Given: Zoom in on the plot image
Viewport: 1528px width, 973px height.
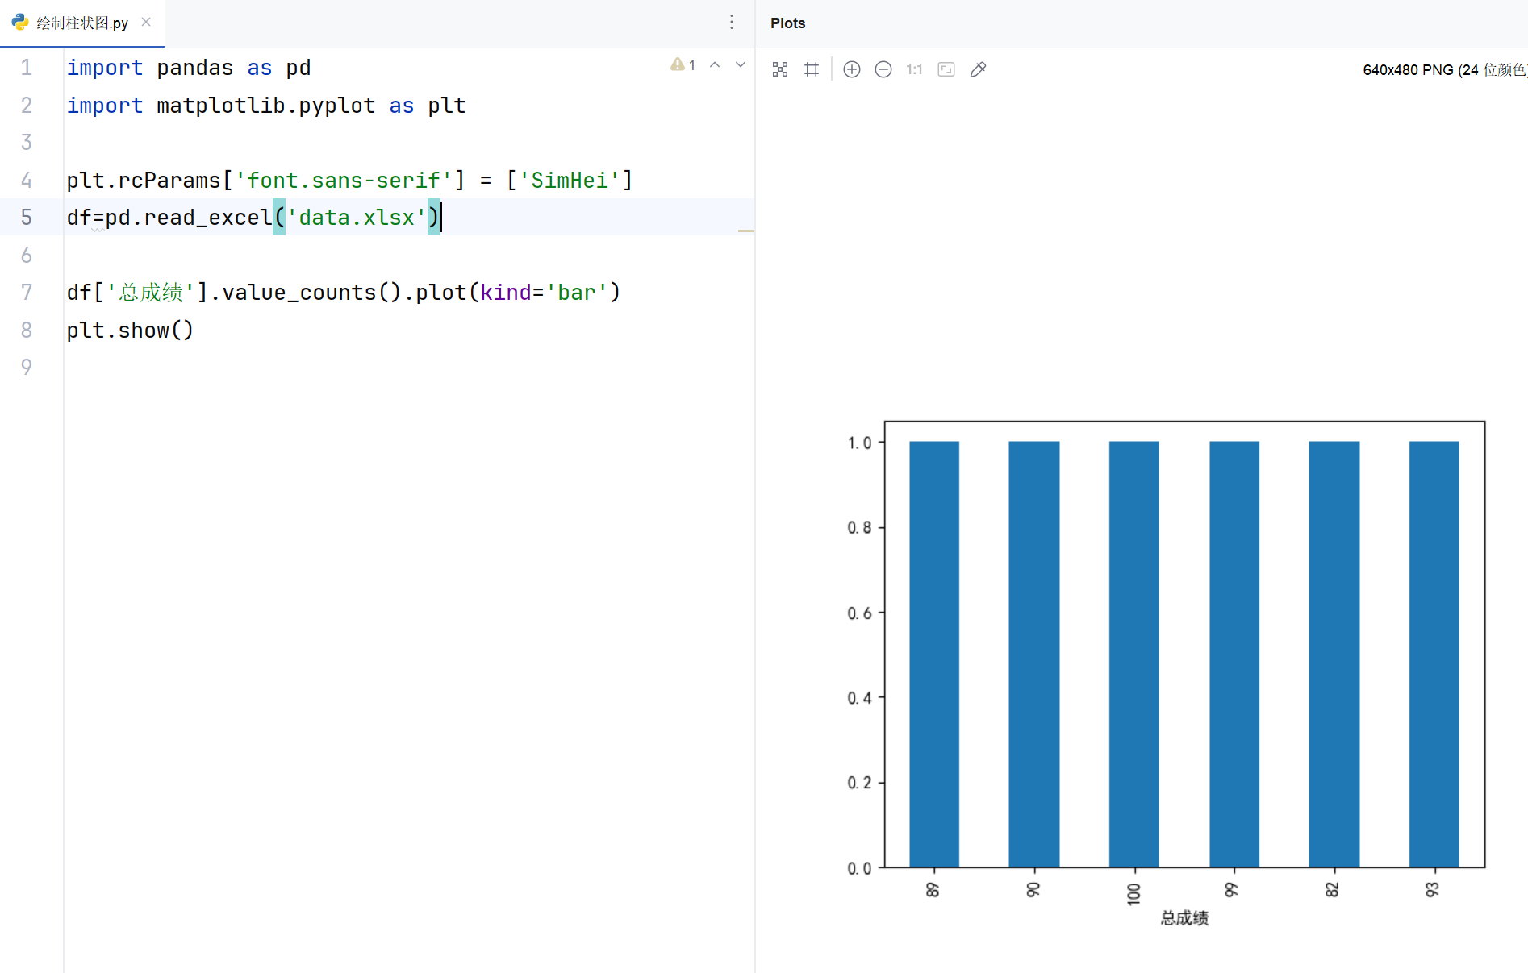Looking at the screenshot, I should pyautogui.click(x=852, y=70).
